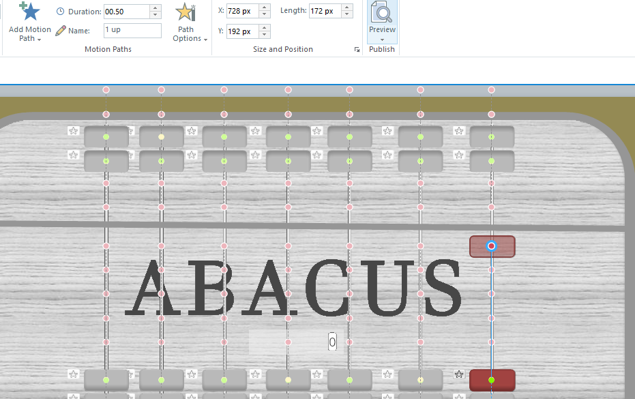Viewport: 635px width, 399px height.
Task: Increase the Length value with the up arrow
Action: tap(347, 8)
